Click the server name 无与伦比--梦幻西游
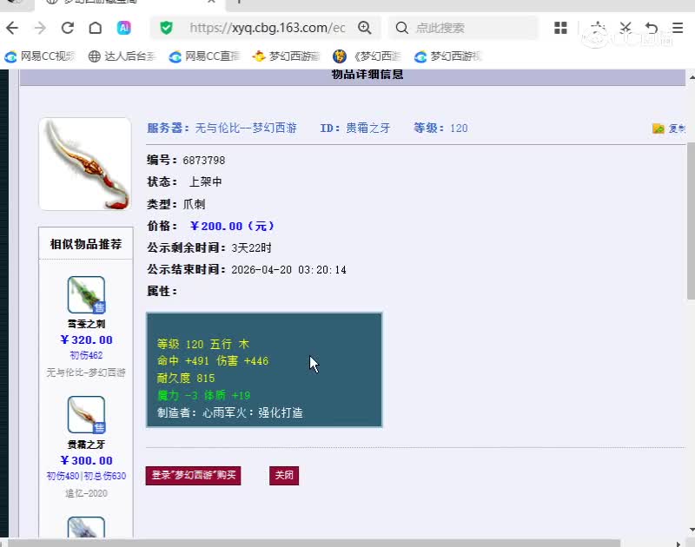The height and width of the screenshot is (547, 695). click(x=246, y=128)
